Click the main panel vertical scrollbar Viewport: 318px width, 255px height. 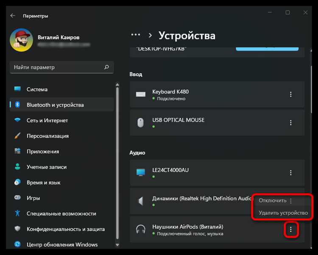[311, 89]
